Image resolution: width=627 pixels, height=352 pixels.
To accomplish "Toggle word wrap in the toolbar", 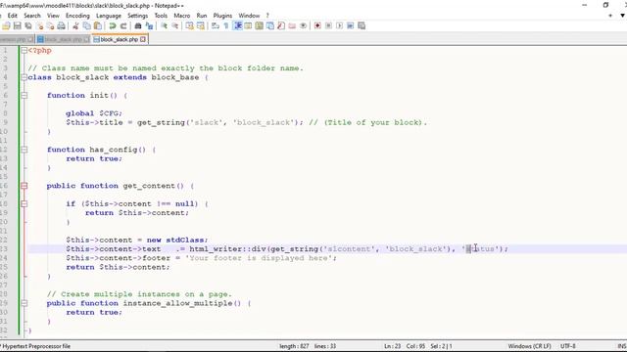I will tap(216, 26).
